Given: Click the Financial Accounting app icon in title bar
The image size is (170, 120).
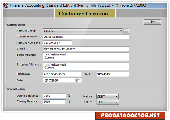Looking at the screenshot, I should tap(6, 5).
